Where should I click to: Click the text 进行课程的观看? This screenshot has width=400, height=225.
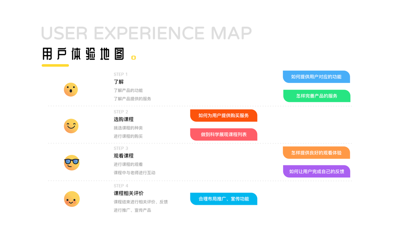coord(128,164)
